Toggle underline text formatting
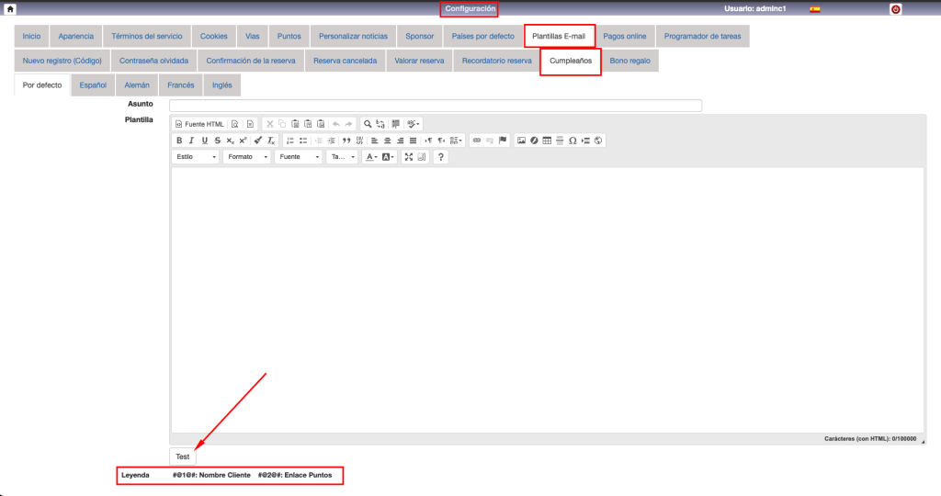The image size is (941, 496). click(204, 141)
